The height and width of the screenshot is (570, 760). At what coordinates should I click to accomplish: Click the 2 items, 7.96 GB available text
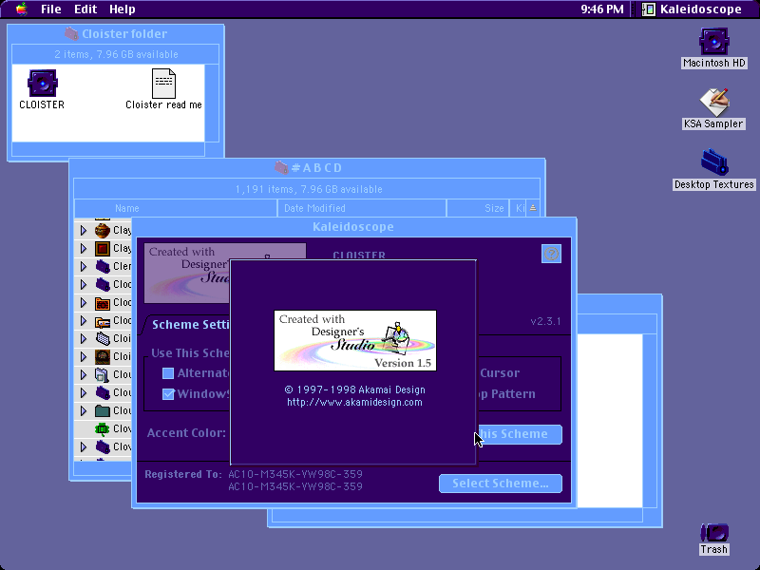pos(116,54)
